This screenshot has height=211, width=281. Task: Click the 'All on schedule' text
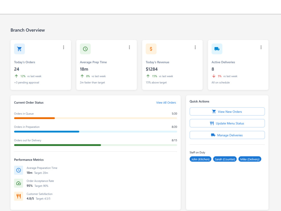(x=221, y=82)
